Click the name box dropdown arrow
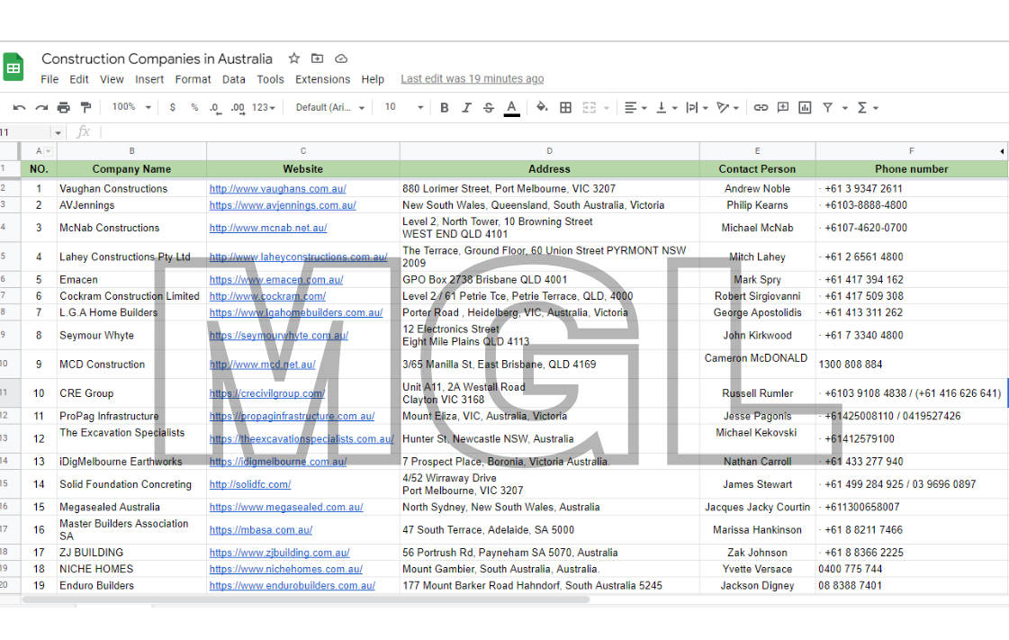1009x640 pixels. pos(58,132)
